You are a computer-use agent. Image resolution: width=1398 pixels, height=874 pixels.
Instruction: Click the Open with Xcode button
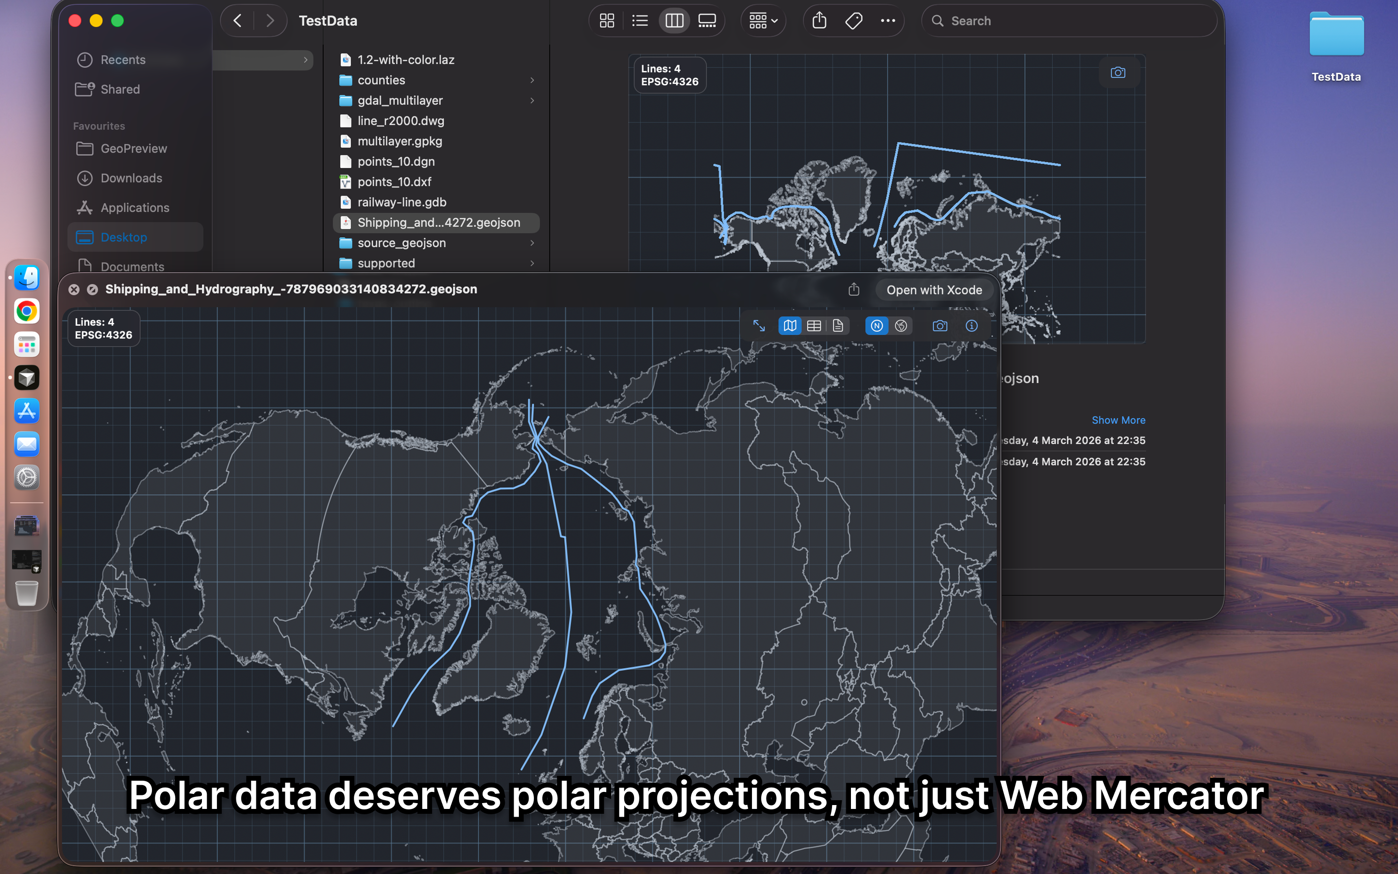tap(934, 290)
